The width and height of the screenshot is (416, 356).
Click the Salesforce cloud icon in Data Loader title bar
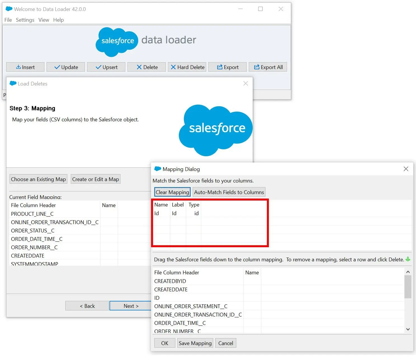point(9,9)
